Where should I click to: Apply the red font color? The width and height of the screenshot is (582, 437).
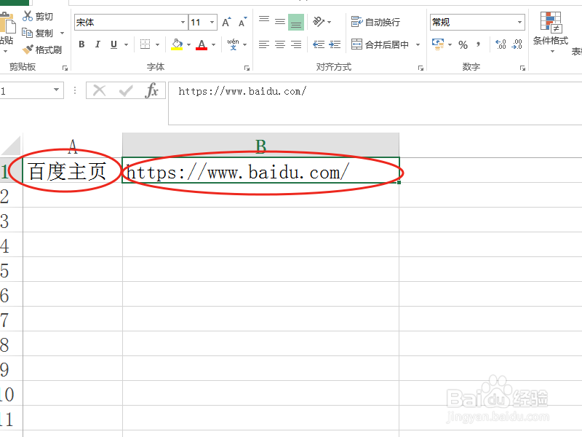click(202, 45)
